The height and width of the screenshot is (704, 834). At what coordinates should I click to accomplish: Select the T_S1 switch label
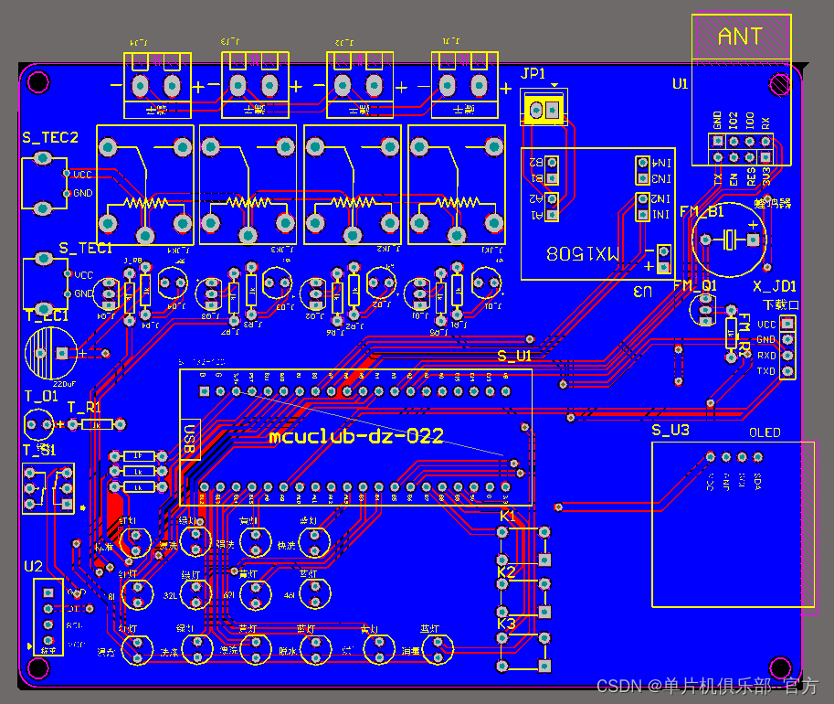(x=39, y=451)
